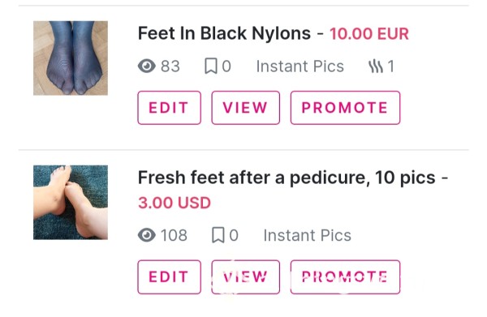Select Instant Pics category on nylons listing
The height and width of the screenshot is (317, 487).
[x=300, y=66]
